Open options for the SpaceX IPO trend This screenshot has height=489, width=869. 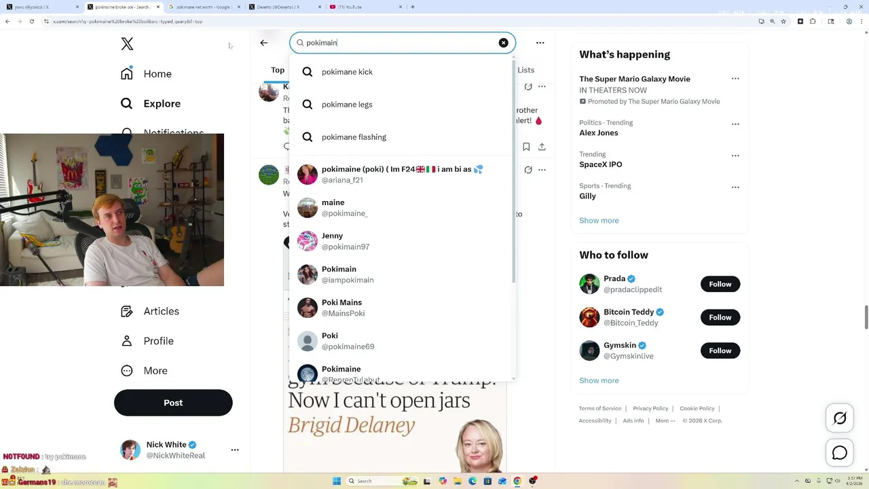pyautogui.click(x=735, y=156)
